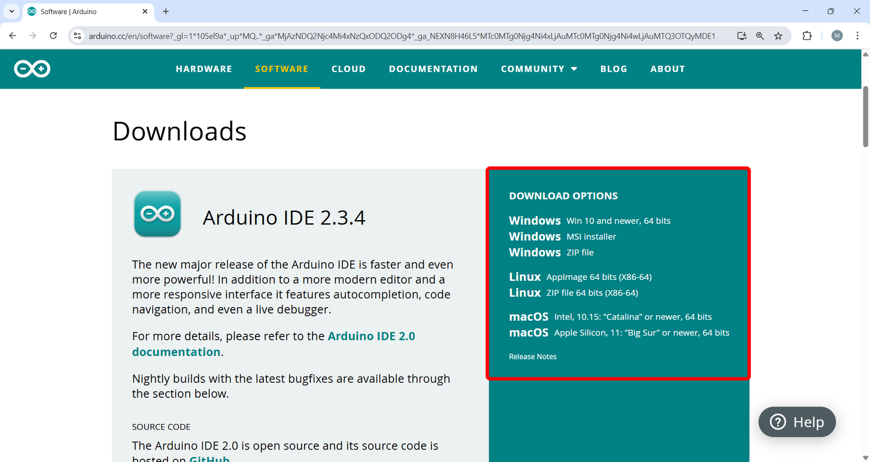Download macOS Apple Silicon version
Viewport: 870px width, 462px height.
click(619, 332)
